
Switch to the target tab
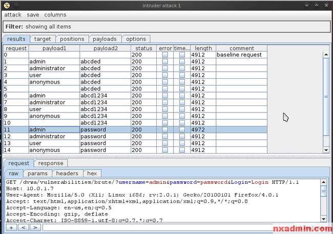pyautogui.click(x=43, y=39)
